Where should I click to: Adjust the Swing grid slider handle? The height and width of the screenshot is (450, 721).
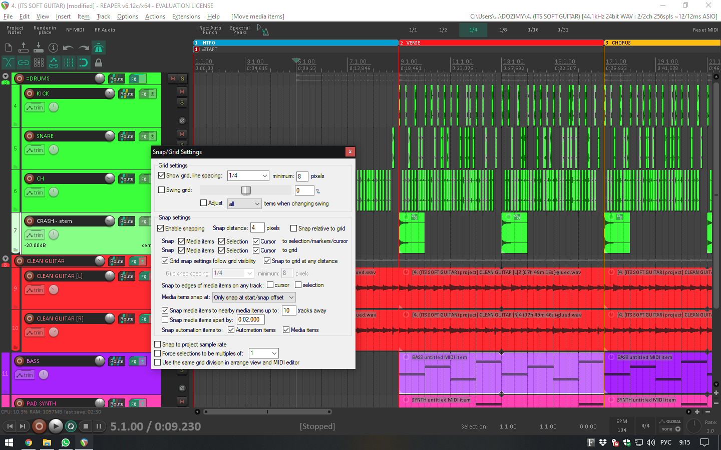pyautogui.click(x=246, y=190)
